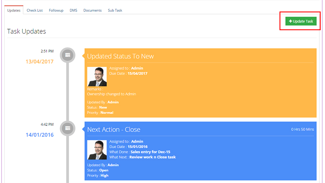This screenshot has width=325, height=183.
Task: Click the 2:51 PM timestamp
Action: (47, 51)
